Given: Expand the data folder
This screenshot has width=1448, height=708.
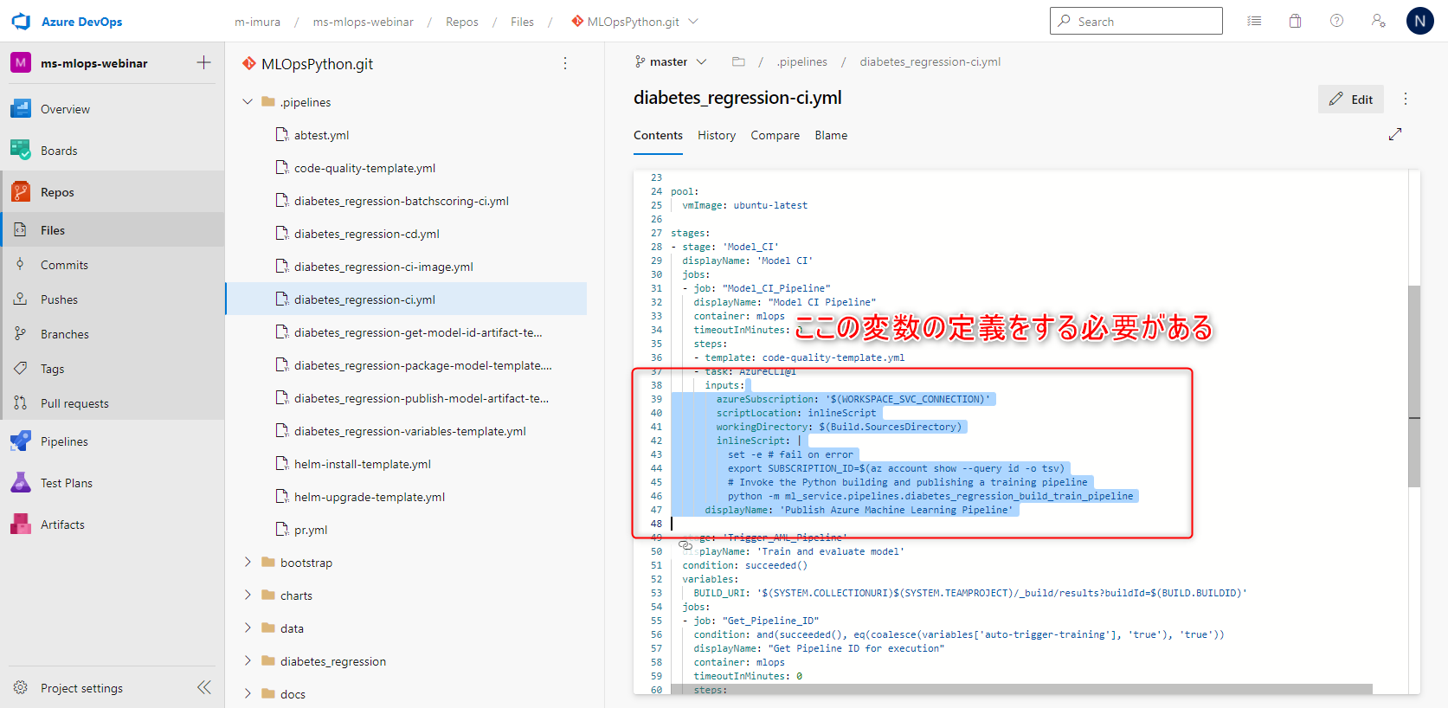Looking at the screenshot, I should pyautogui.click(x=248, y=628).
